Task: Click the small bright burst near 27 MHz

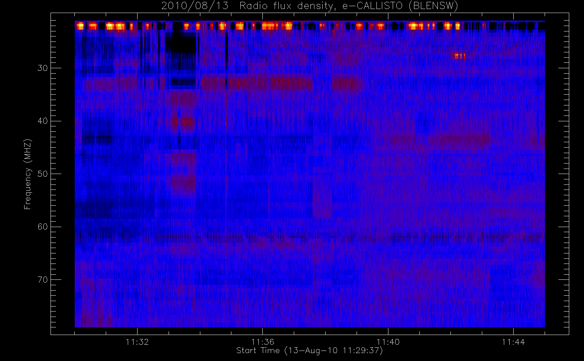Action: (x=459, y=56)
